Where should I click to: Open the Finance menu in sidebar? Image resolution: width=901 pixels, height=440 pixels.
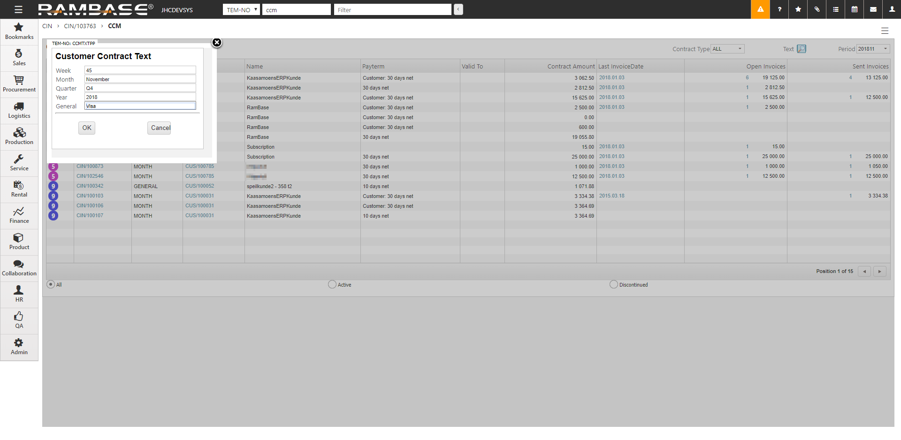19,215
